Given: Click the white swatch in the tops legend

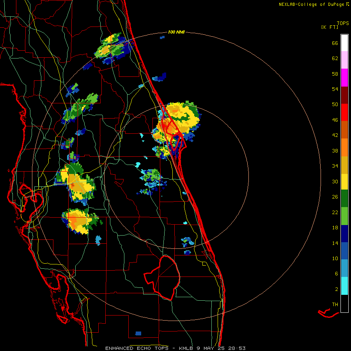Looking at the screenshot, I should pyautogui.click(x=344, y=43).
